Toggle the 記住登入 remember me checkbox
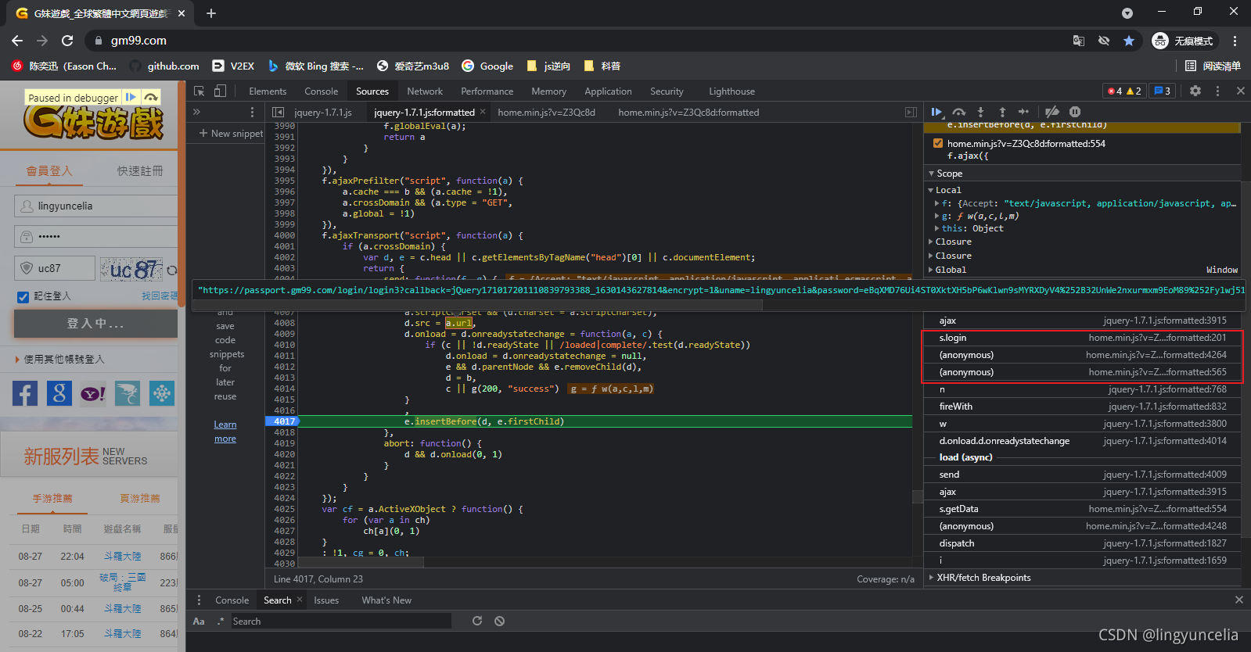This screenshot has height=652, width=1251. 23,296
